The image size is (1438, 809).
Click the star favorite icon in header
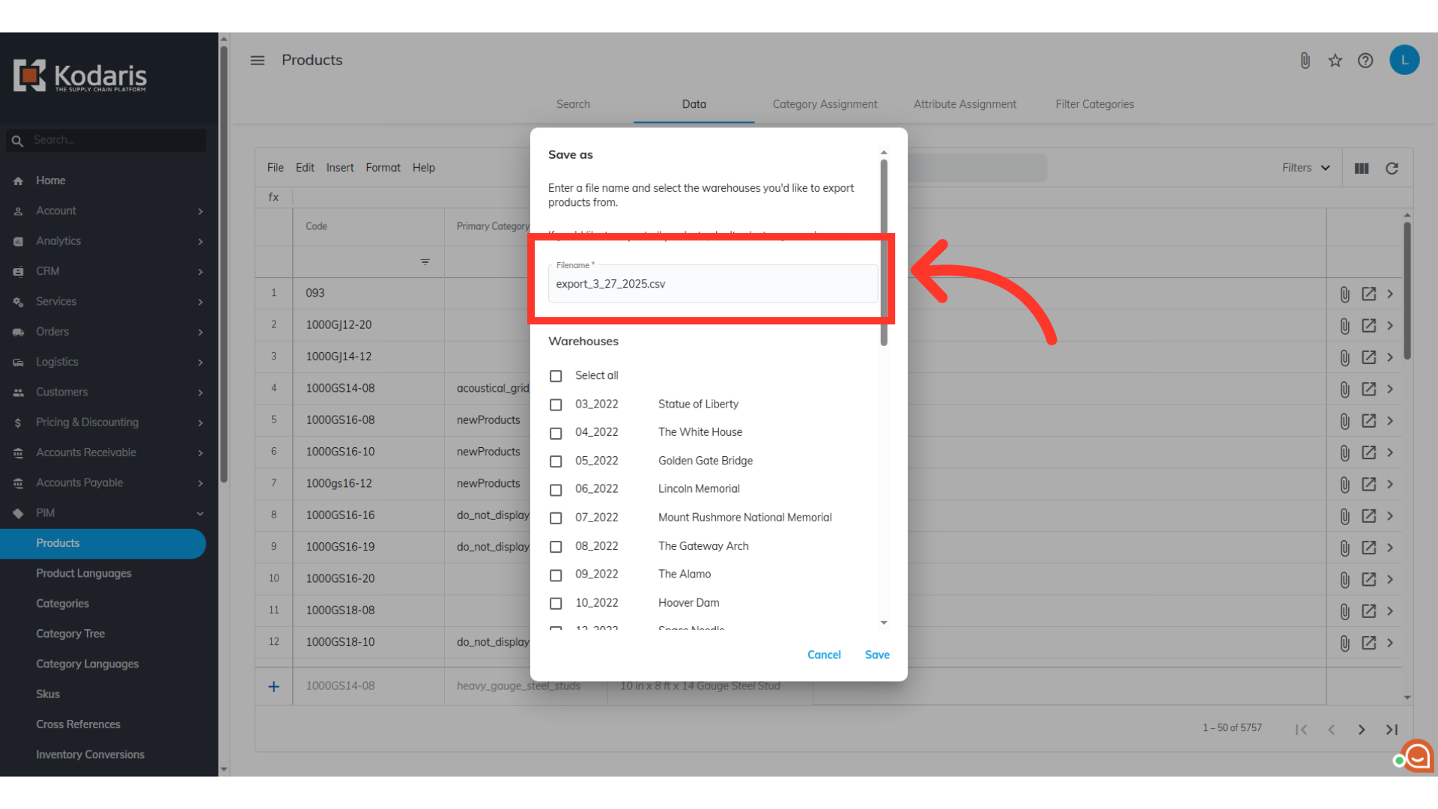pos(1335,61)
